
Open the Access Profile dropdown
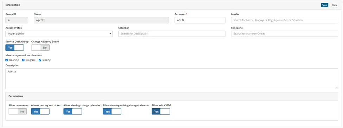pyautogui.click(x=59, y=34)
